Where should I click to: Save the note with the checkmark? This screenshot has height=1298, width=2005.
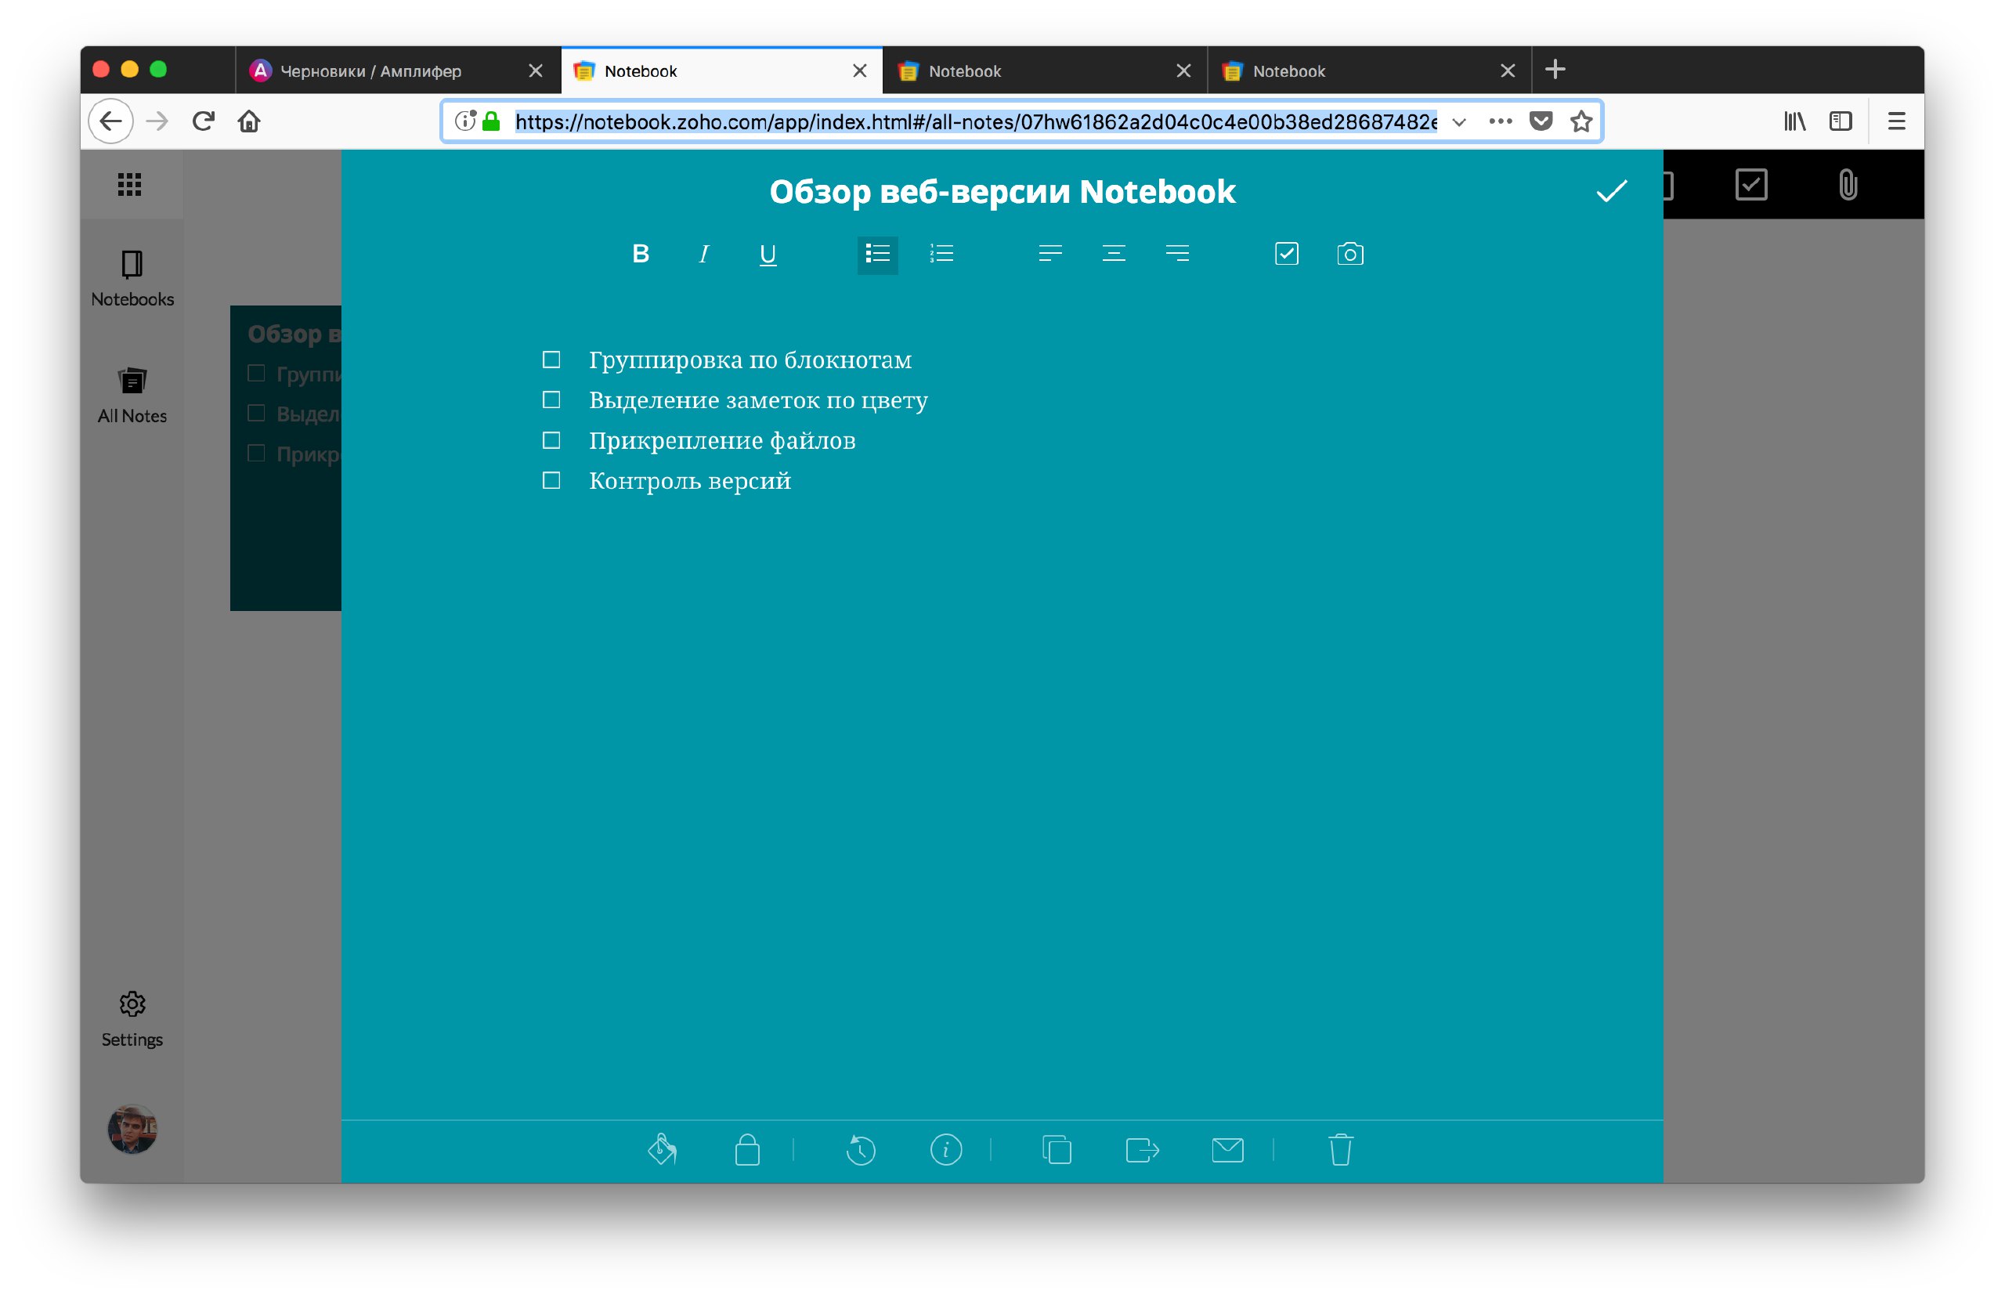point(1611,191)
